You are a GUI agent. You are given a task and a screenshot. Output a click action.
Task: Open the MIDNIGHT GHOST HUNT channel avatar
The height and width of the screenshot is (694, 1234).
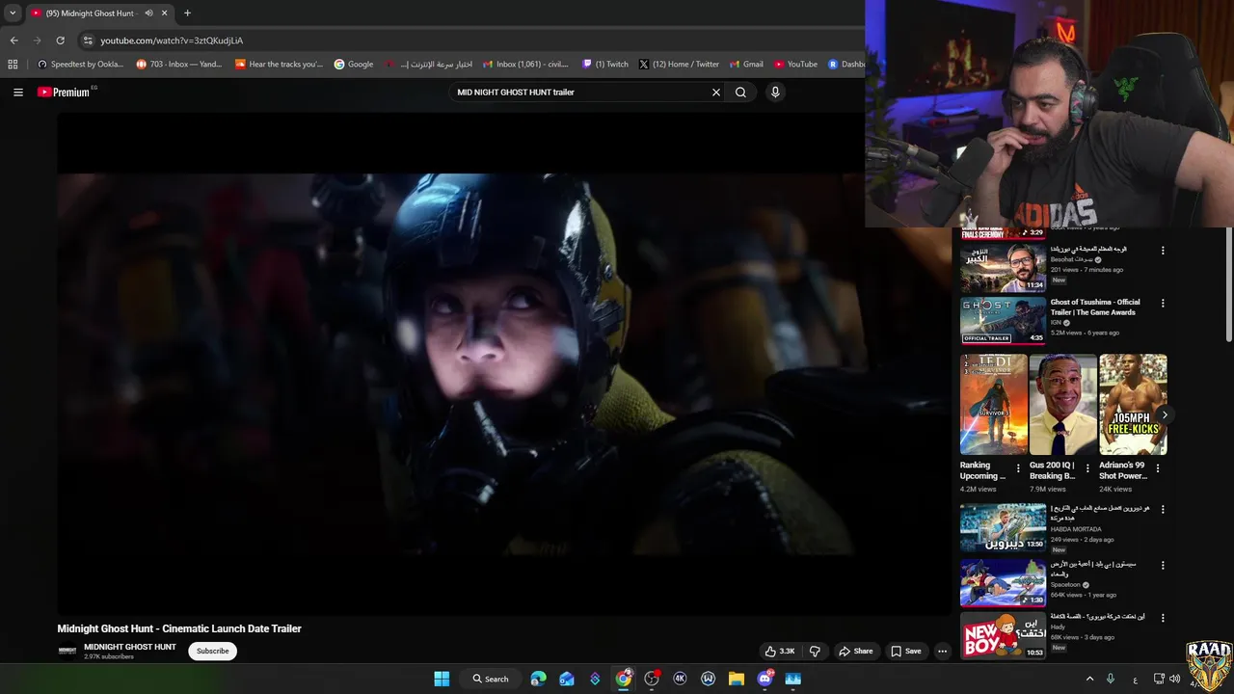pos(67,651)
